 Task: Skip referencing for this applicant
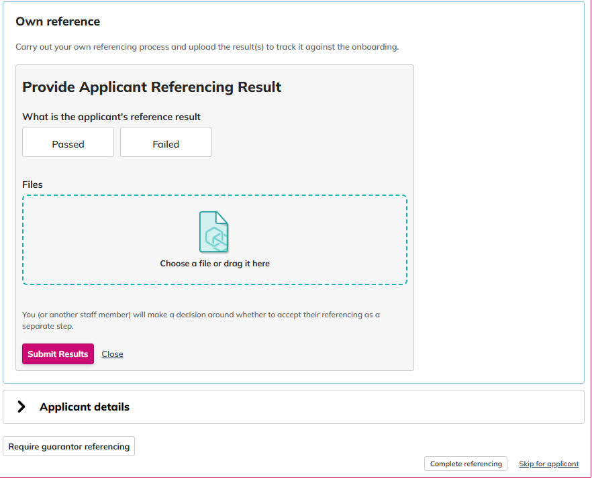click(x=548, y=464)
